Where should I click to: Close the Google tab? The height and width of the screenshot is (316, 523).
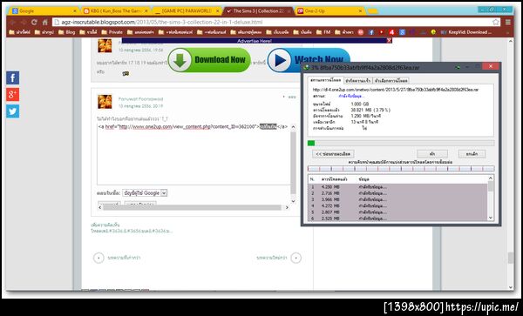click(75, 11)
